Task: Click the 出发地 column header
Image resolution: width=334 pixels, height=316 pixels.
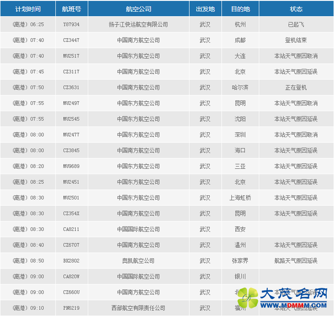Action: click(205, 9)
